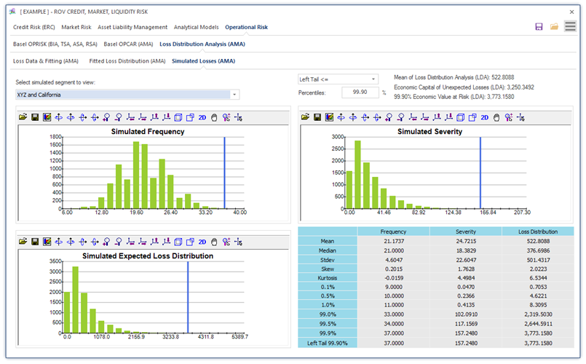The image size is (586, 364).
Task: Click the floppy disk icon in Simulated Severity toolbar
Action: pyautogui.click(x=317, y=118)
